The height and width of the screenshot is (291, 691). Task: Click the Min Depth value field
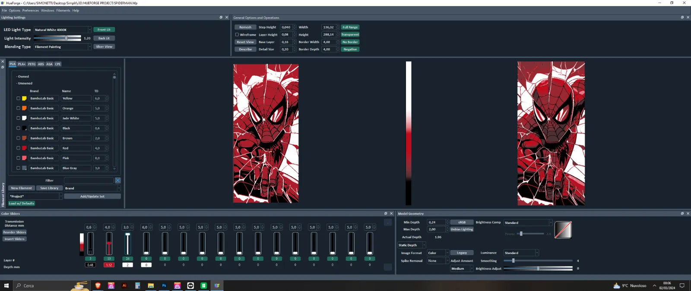[x=436, y=222]
